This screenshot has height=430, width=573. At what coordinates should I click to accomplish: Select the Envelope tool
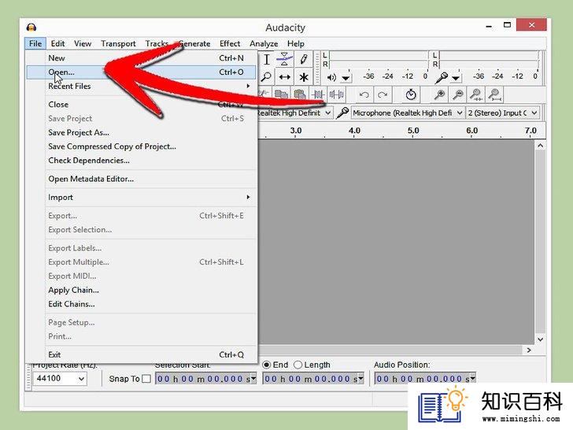pyautogui.click(x=285, y=59)
